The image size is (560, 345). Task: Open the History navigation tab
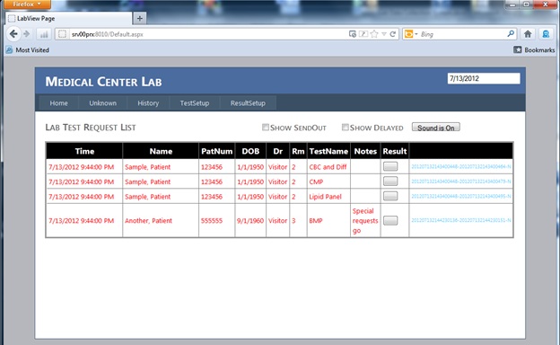click(148, 103)
